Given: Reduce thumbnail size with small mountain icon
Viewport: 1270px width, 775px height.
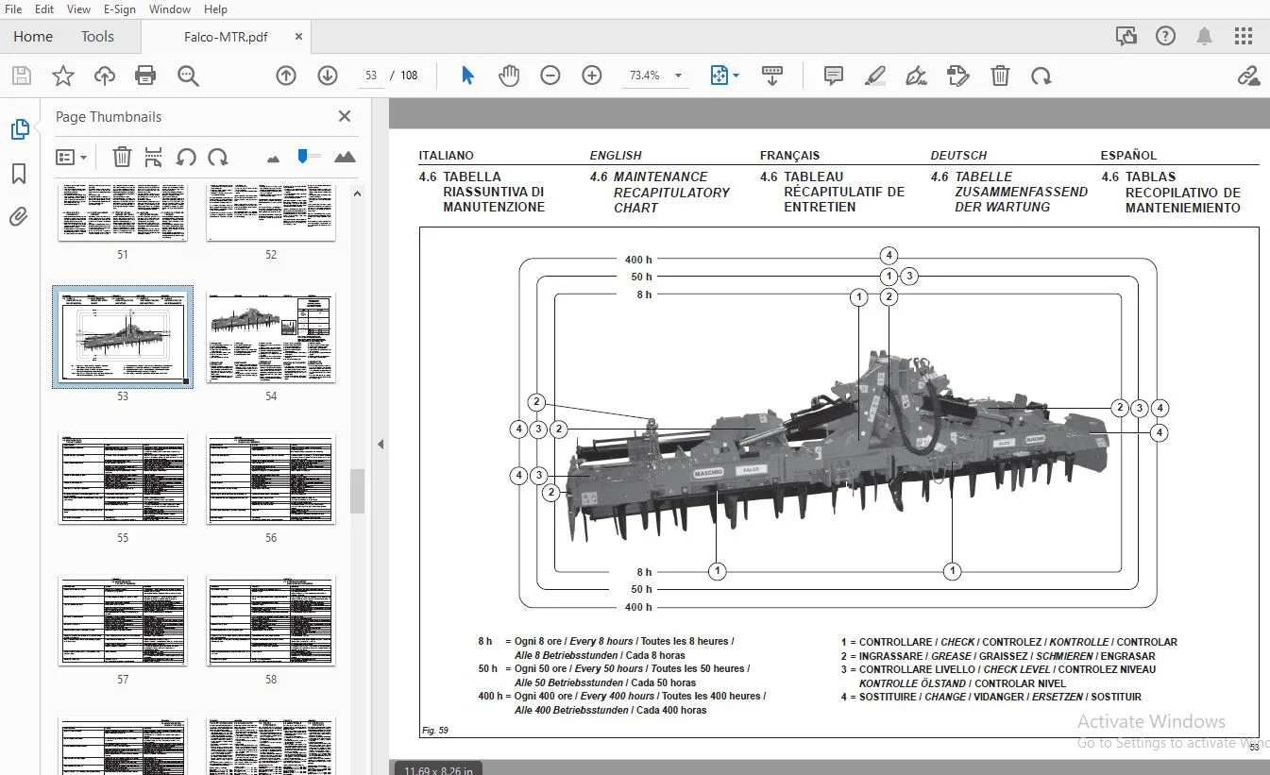Looking at the screenshot, I should point(274,158).
